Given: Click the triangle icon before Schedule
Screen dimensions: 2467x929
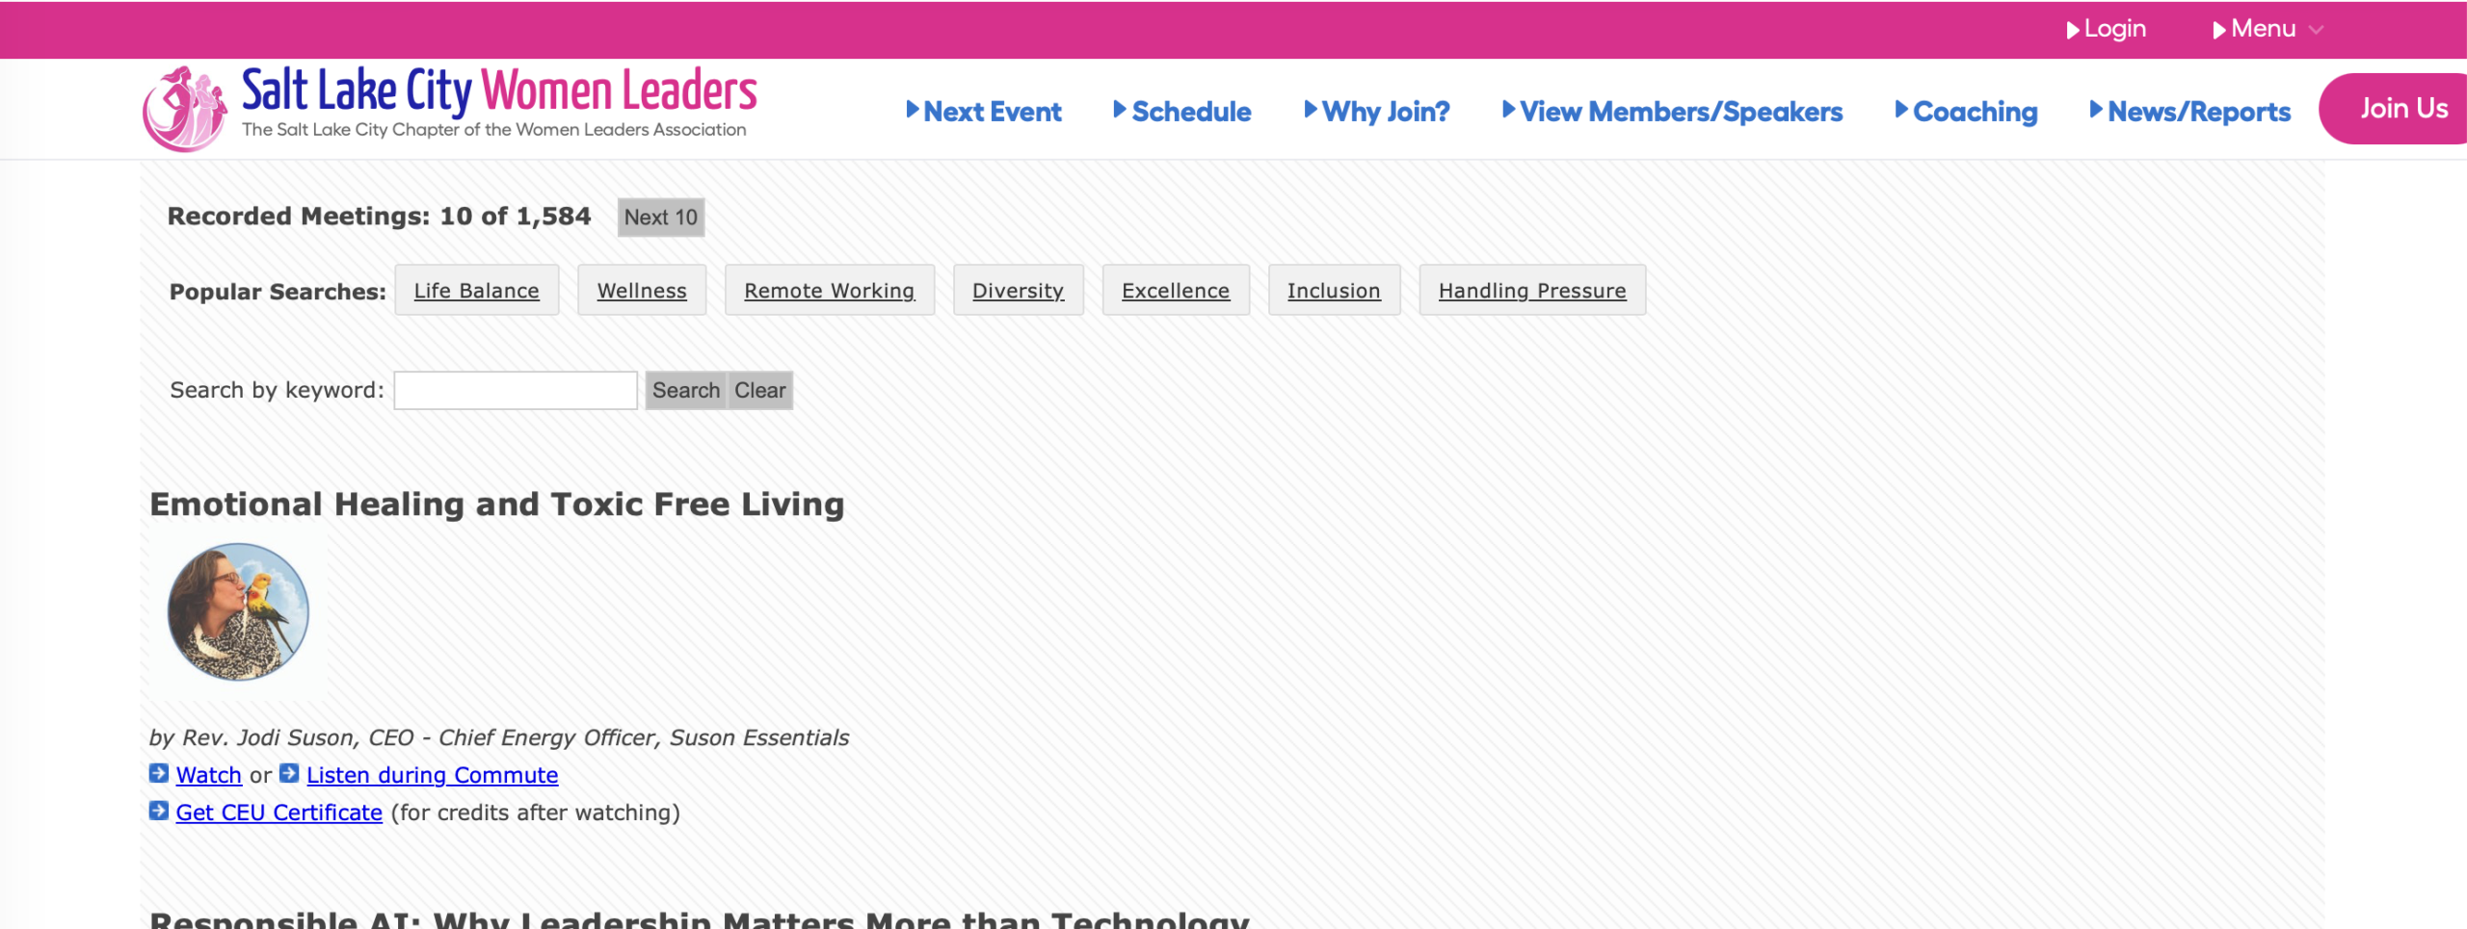Looking at the screenshot, I should click(x=1120, y=110).
